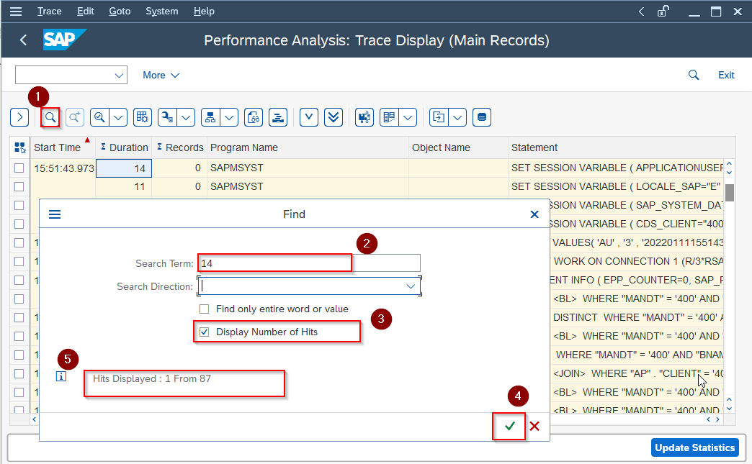Click the Find Next toolbar icon
Image resolution: width=752 pixels, height=464 pixels.
pyautogui.click(x=75, y=117)
